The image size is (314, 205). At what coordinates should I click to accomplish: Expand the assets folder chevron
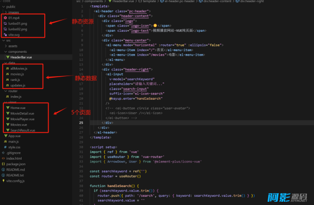point(6,46)
